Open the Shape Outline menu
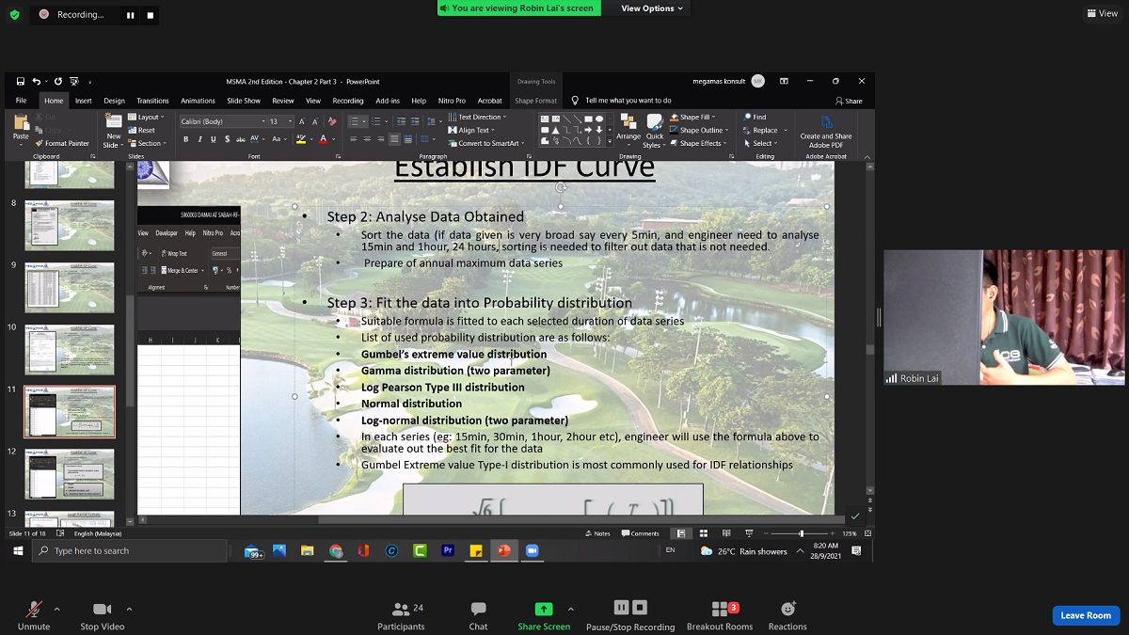The height and width of the screenshot is (635, 1129). 698,131
